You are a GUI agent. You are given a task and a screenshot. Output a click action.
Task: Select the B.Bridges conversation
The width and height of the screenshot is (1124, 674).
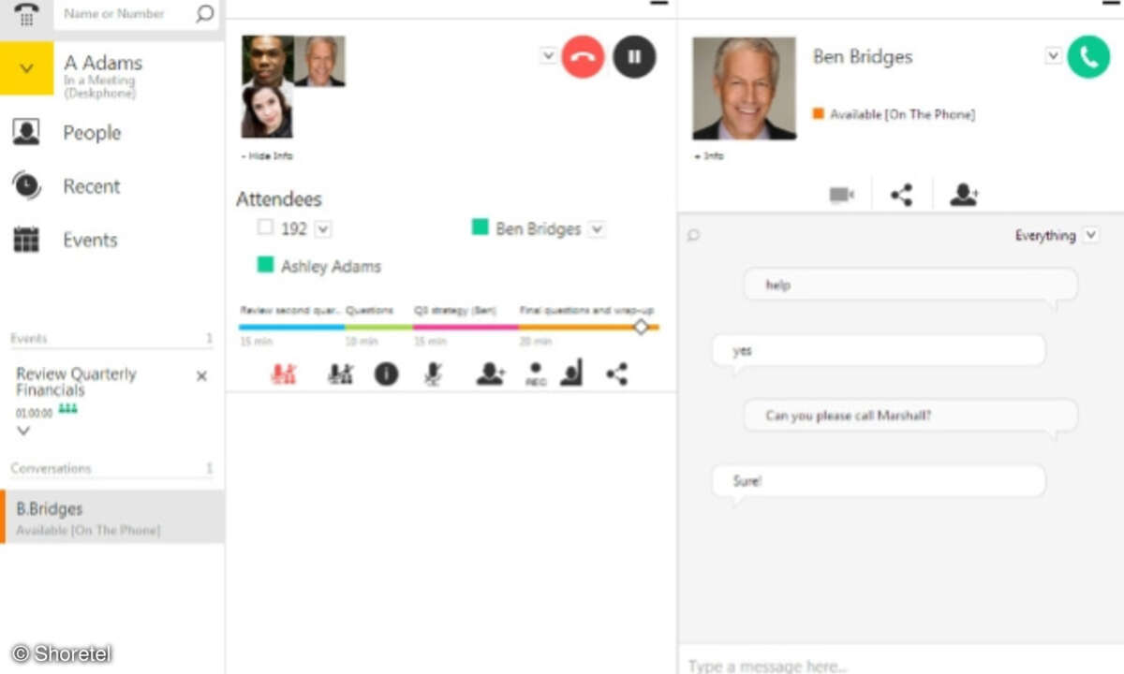[x=112, y=517]
